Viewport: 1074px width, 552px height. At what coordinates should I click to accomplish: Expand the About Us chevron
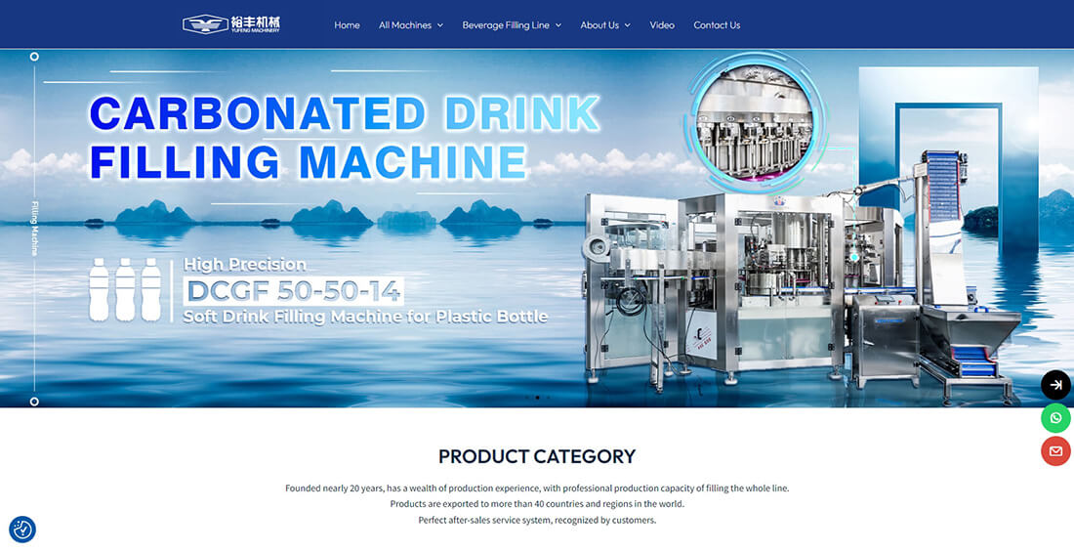click(x=628, y=25)
